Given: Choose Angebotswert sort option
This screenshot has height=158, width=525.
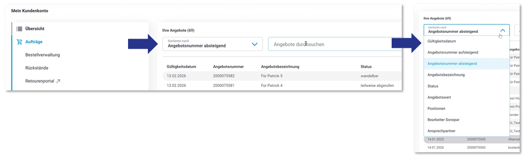Looking at the screenshot, I should coord(466,97).
